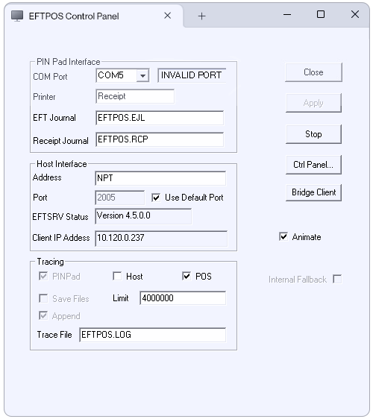Screen dimensions: 373x419
Task: Enable Host tracing checkbox
Action: pos(117,276)
